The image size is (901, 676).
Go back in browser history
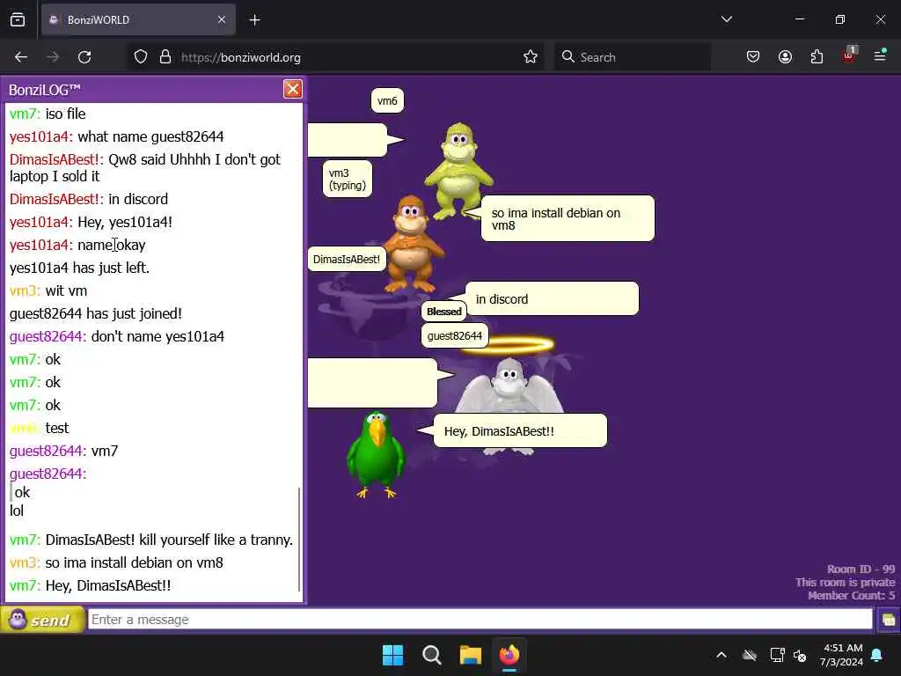21,57
